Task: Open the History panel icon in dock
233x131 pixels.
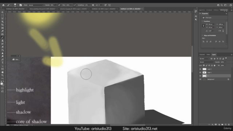Action: click(x=196, y=11)
